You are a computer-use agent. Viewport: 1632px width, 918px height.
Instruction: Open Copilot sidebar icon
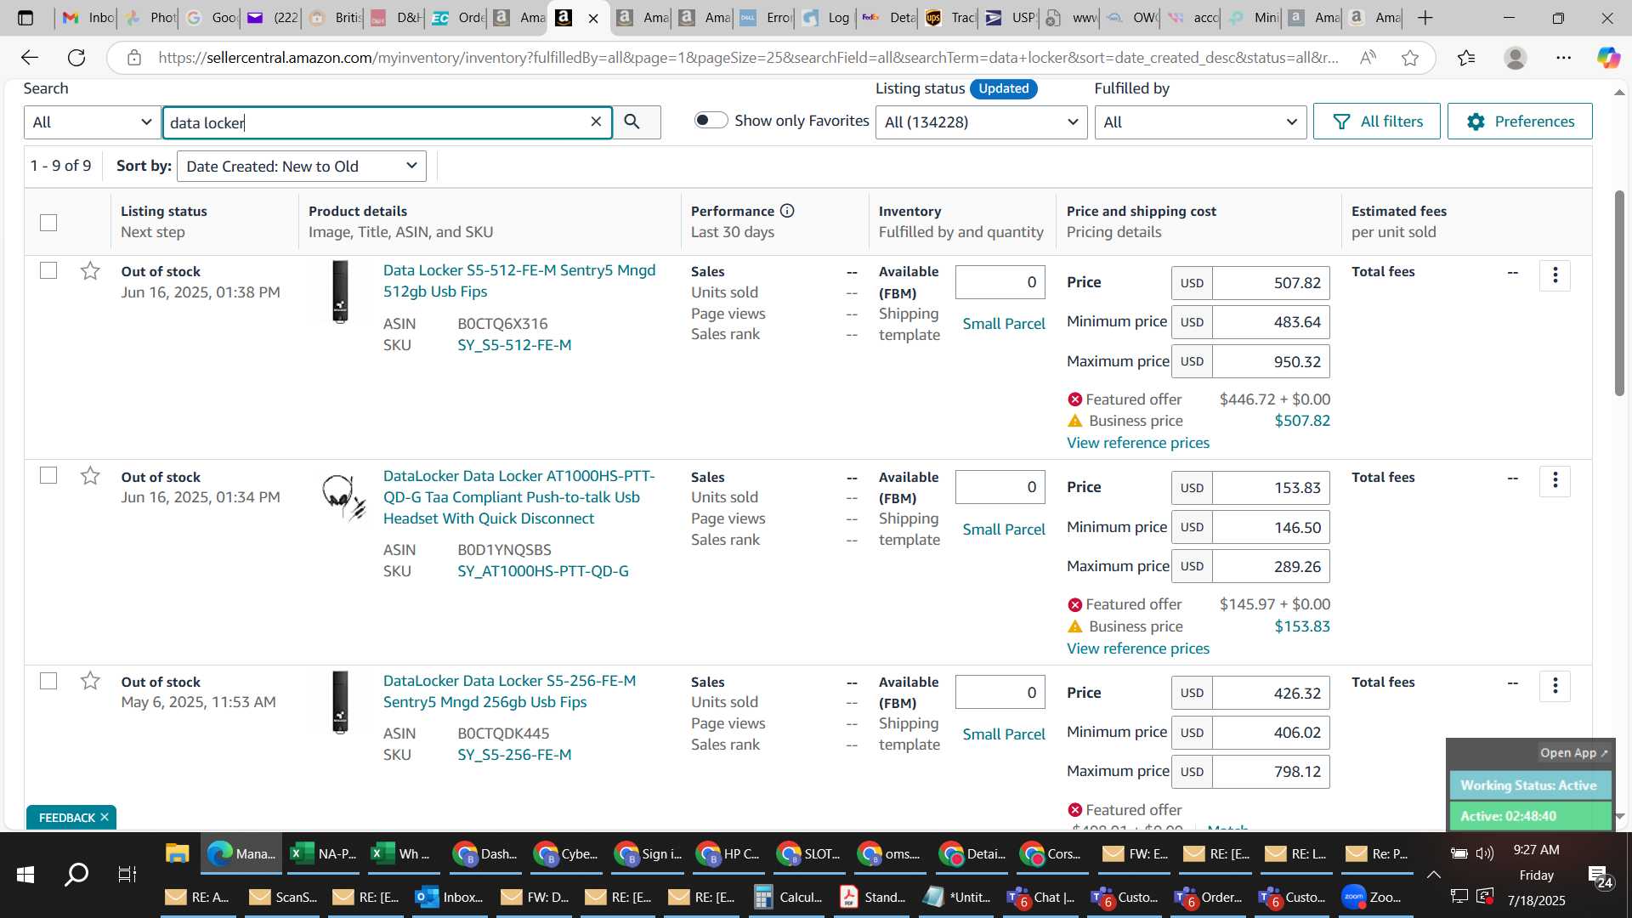pos(1608,58)
